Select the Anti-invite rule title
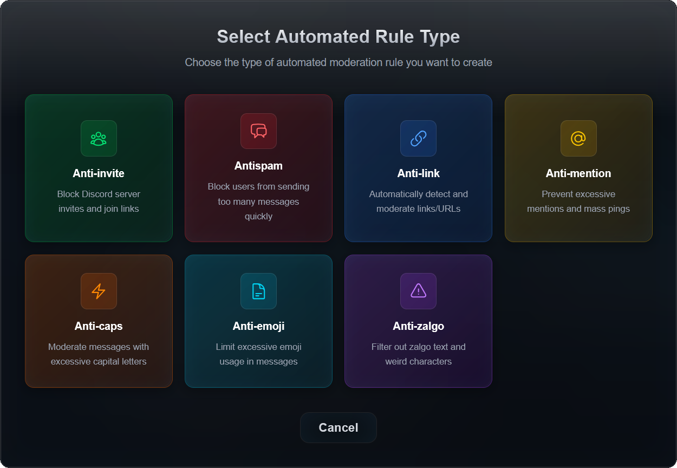The image size is (677, 468). [x=99, y=173]
